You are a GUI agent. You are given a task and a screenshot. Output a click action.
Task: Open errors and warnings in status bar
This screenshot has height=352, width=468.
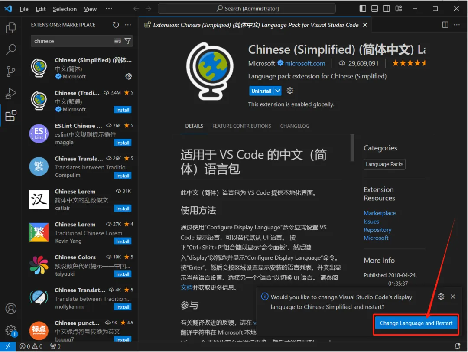31,346
